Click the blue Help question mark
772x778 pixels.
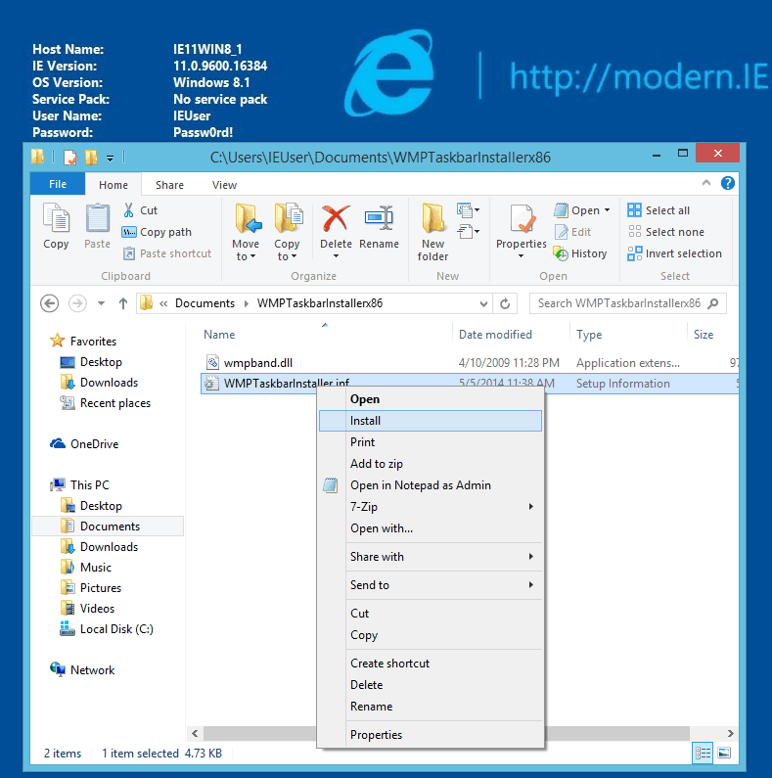[x=727, y=184]
